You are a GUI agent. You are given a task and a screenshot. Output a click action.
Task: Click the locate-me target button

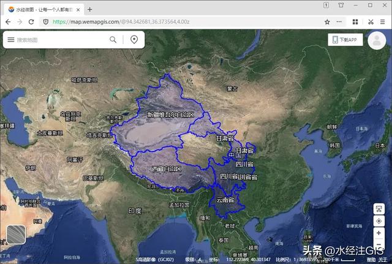click(379, 221)
